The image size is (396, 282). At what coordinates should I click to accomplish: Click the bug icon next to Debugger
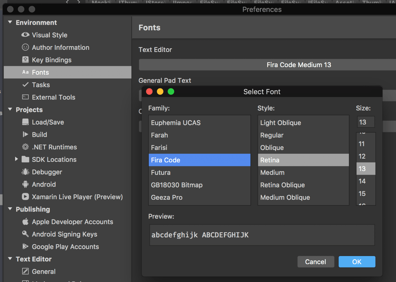pyautogui.click(x=25, y=172)
